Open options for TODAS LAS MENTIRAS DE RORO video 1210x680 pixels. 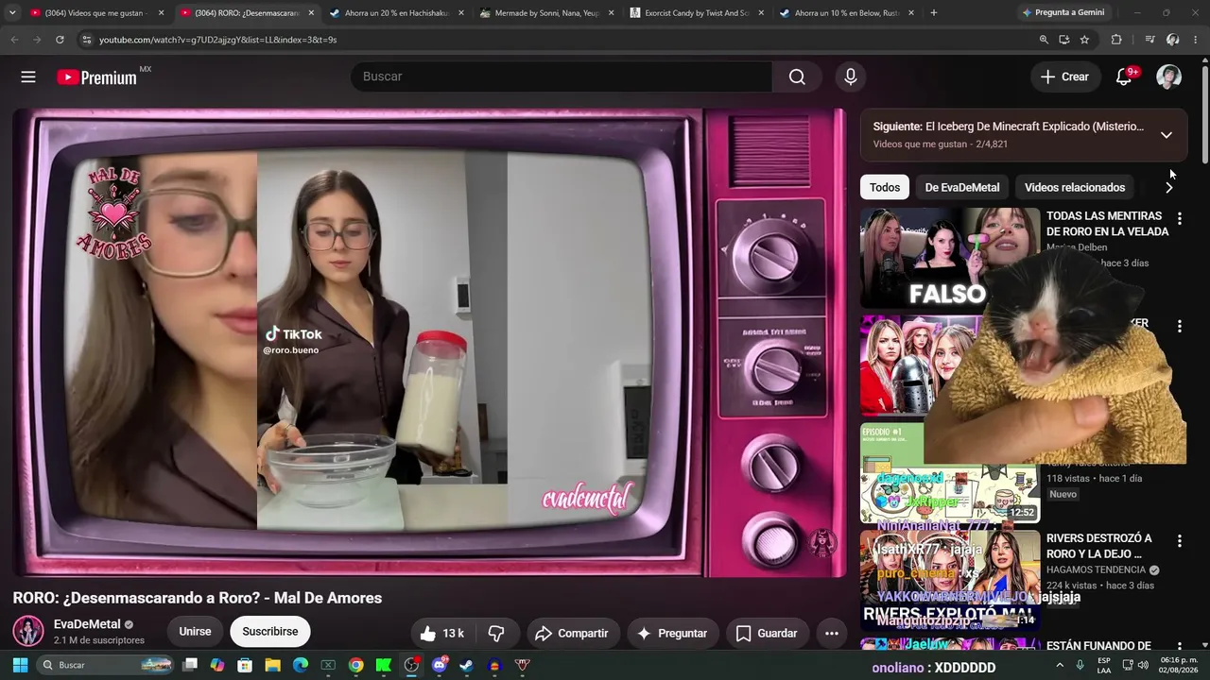pos(1179,219)
